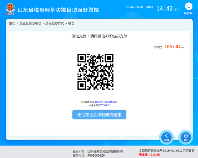Go back with the 返回 button
This screenshot has height=158, width=198.
pyautogui.click(x=166, y=137)
